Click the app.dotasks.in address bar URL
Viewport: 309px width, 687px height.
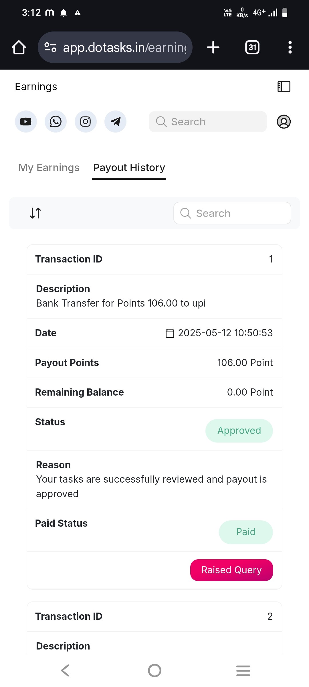click(125, 47)
